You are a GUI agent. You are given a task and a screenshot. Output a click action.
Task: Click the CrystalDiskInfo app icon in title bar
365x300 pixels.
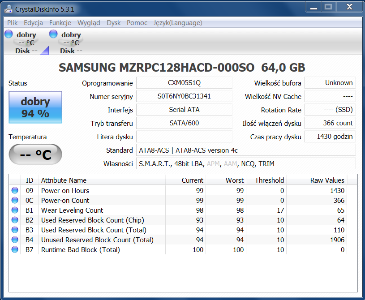(x=9, y=9)
